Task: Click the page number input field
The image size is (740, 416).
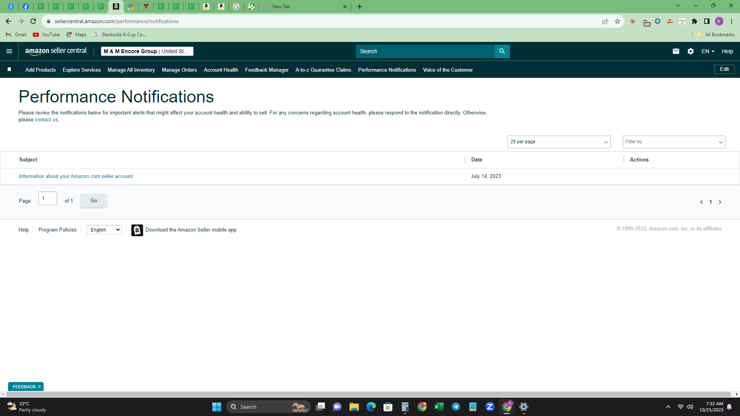Action: [48, 198]
